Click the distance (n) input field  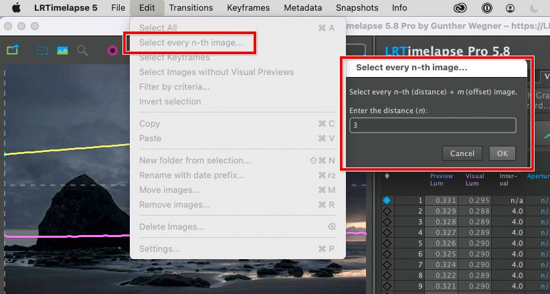click(433, 125)
